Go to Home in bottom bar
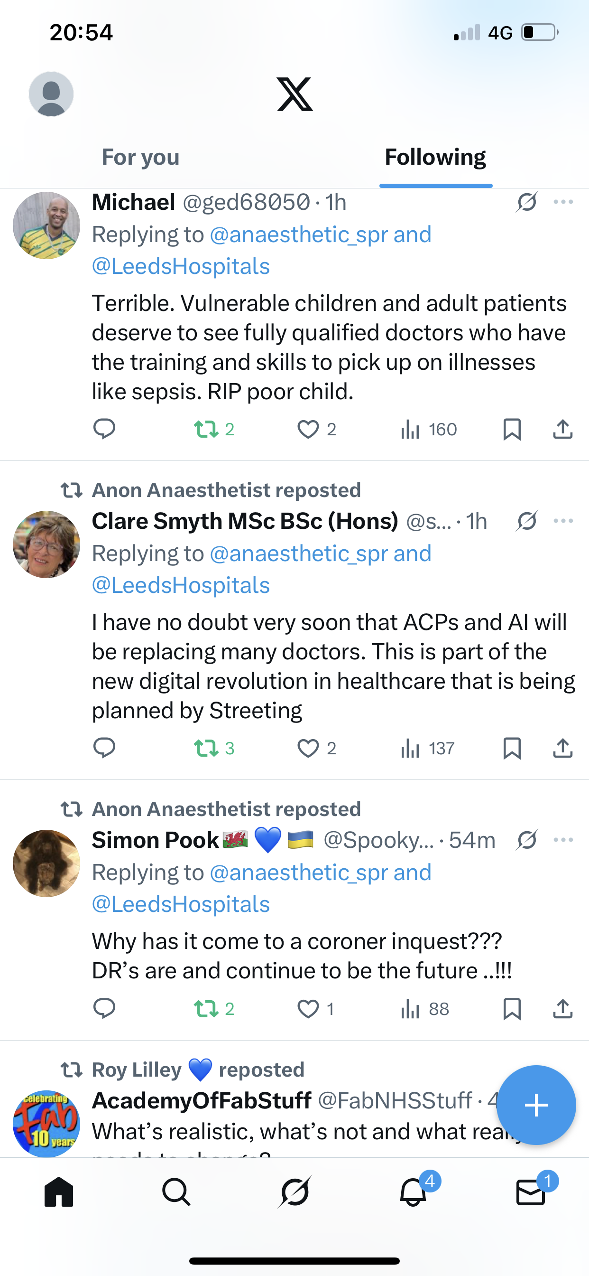Image resolution: width=589 pixels, height=1276 pixels. [59, 1192]
